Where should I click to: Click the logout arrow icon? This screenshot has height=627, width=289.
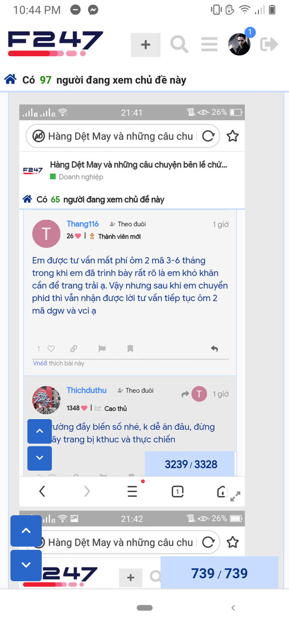[269, 44]
